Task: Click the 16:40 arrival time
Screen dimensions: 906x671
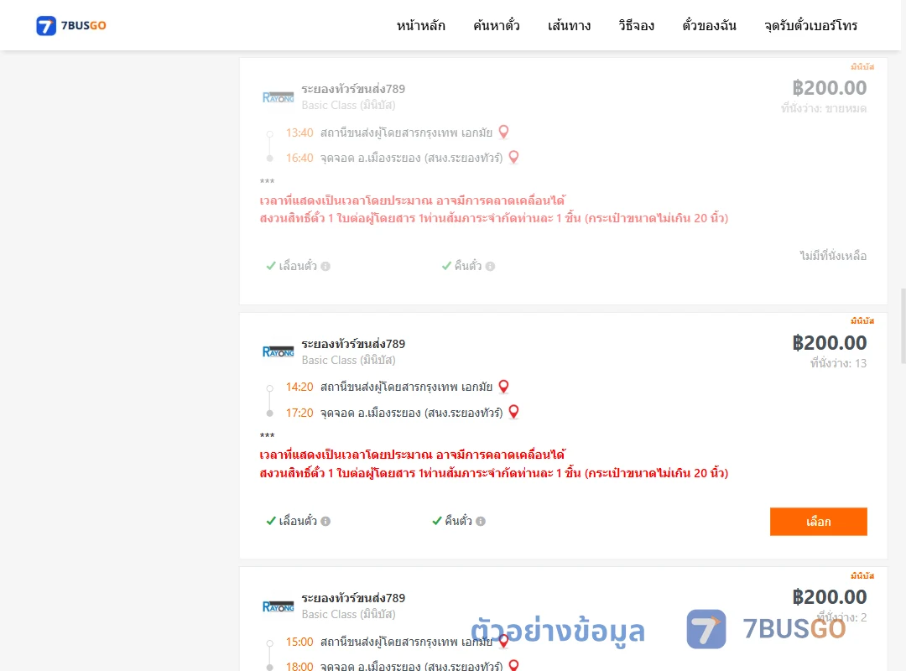Action: [x=299, y=158]
